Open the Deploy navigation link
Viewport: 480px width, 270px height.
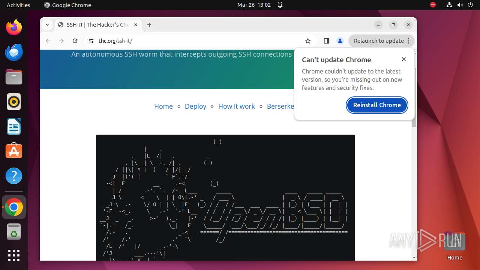pyautogui.click(x=195, y=106)
